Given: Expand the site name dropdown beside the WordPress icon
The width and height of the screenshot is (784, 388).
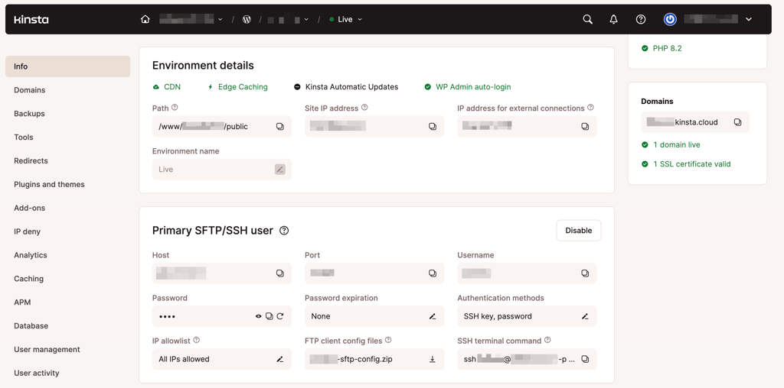Looking at the screenshot, I should (306, 19).
